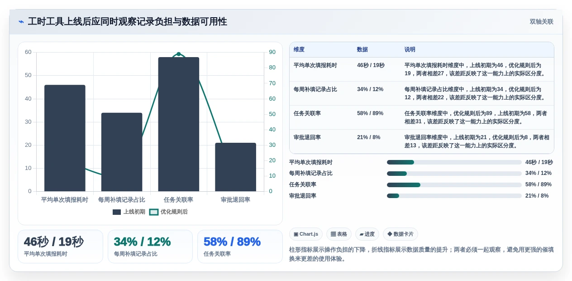Click the 审批退回率 x-axis label
The height and width of the screenshot is (281, 572).
pos(236,199)
